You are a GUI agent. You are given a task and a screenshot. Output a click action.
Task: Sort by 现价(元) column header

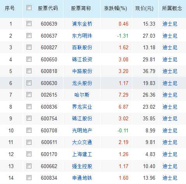(x=144, y=9)
